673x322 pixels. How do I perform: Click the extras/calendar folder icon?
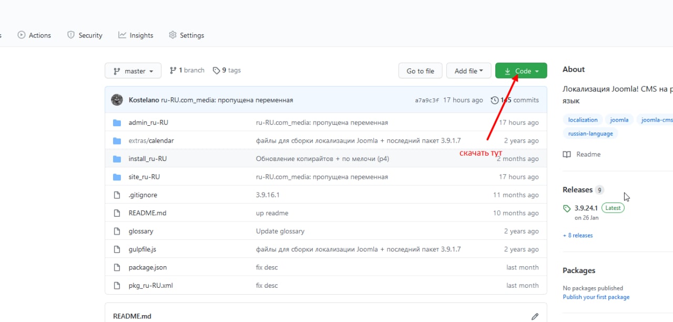tap(117, 140)
